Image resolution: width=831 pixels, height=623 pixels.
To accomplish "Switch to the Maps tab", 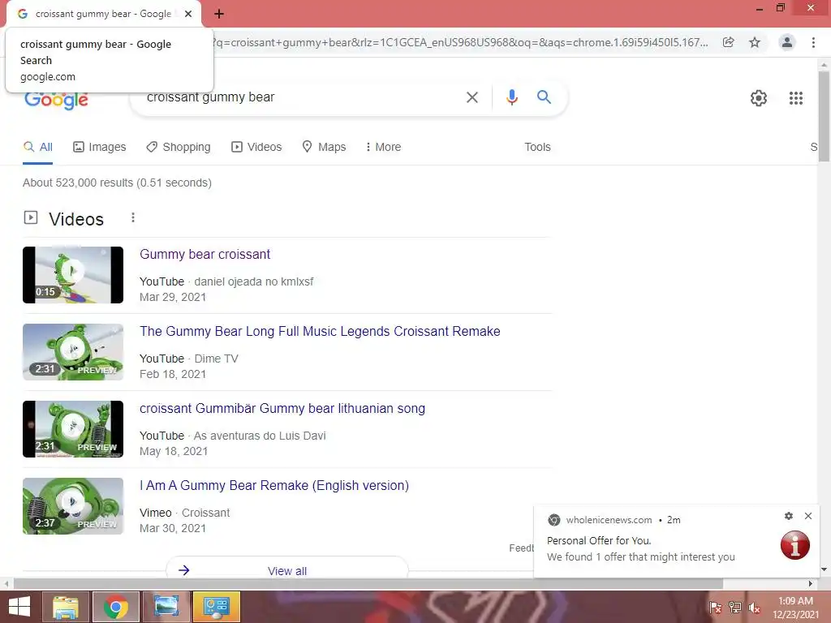I will click(x=324, y=148).
